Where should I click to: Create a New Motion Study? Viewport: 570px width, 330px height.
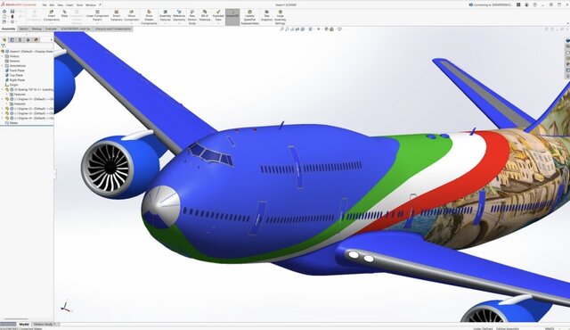(x=192, y=18)
